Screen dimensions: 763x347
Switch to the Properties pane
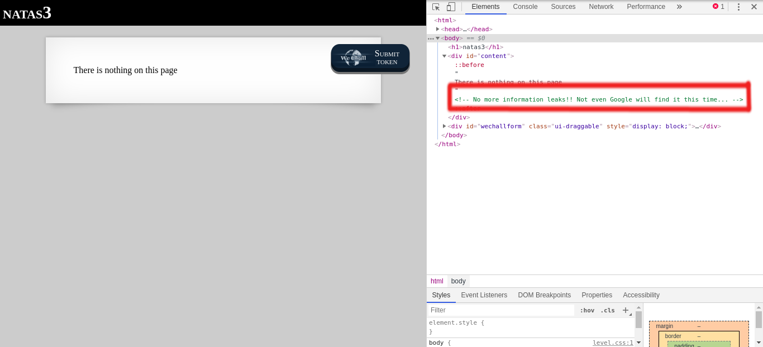[597, 295]
